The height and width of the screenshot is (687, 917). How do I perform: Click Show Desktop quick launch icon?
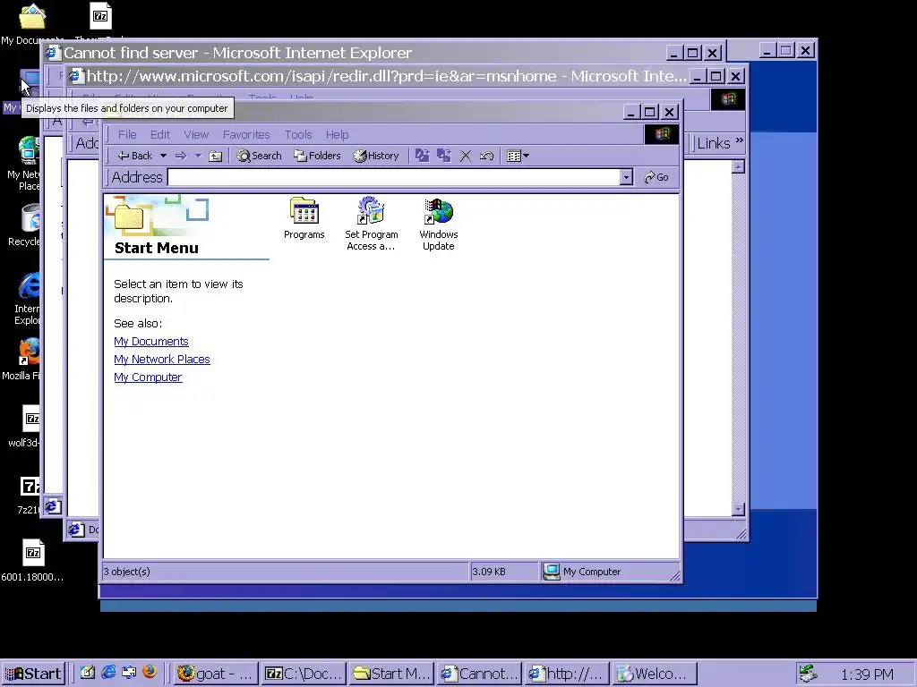tap(88, 673)
